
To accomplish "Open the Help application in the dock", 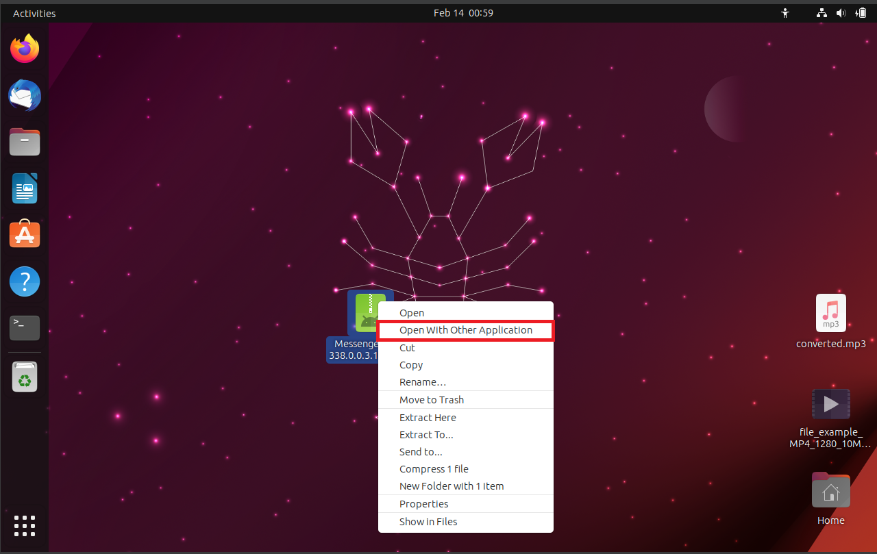I will (x=25, y=281).
